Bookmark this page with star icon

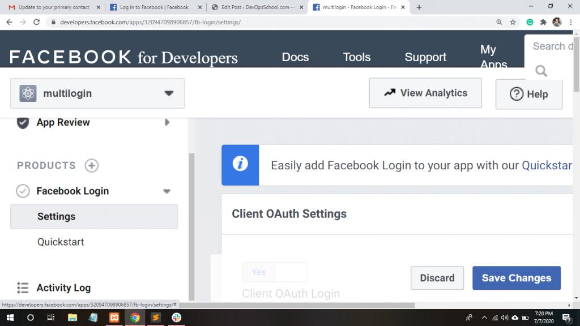pyautogui.click(x=513, y=22)
